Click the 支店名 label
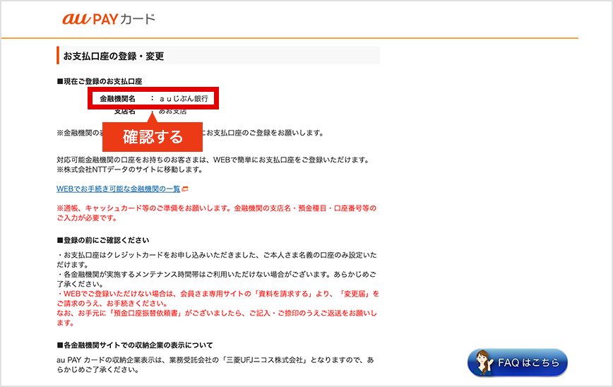The width and height of the screenshot is (613, 387). [x=124, y=112]
